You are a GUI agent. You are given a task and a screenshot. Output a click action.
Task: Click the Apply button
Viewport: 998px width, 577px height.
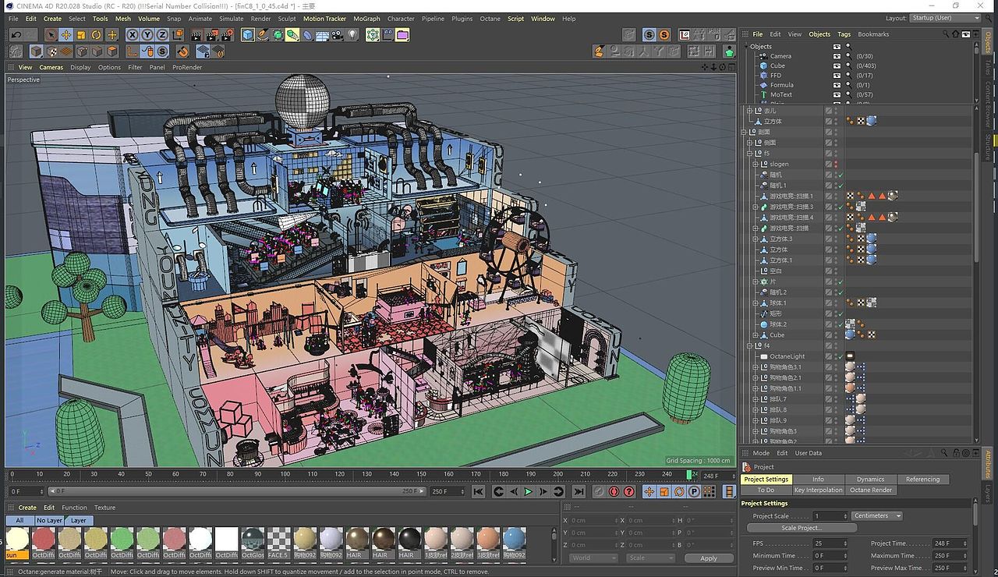[x=708, y=558]
